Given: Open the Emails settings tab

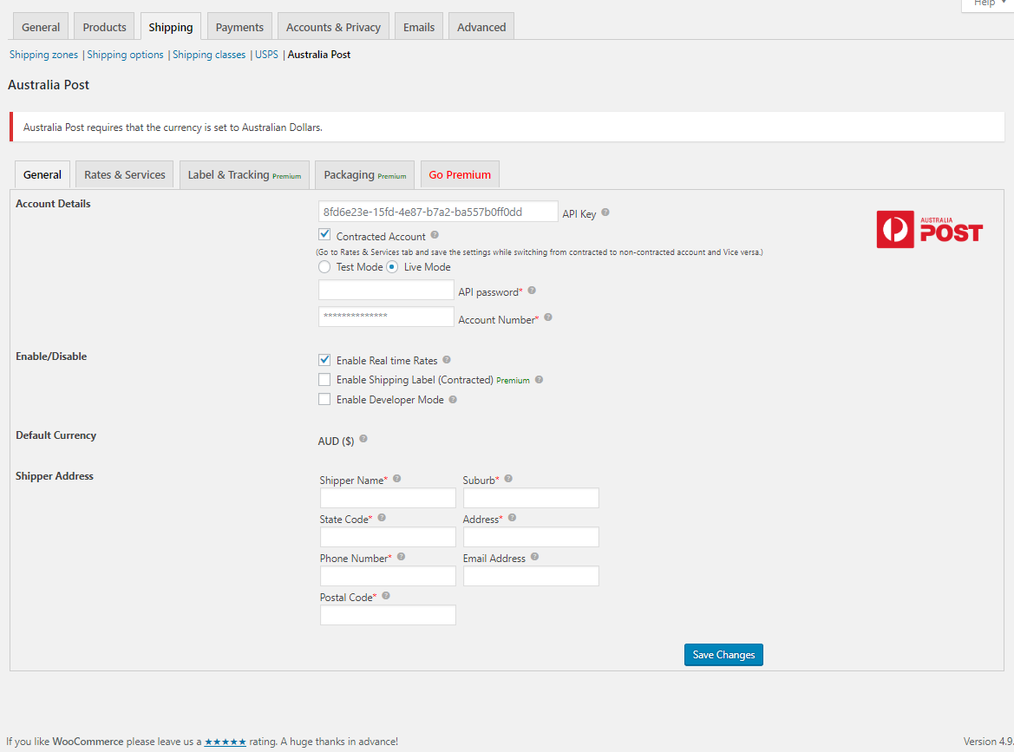Looking at the screenshot, I should [419, 27].
